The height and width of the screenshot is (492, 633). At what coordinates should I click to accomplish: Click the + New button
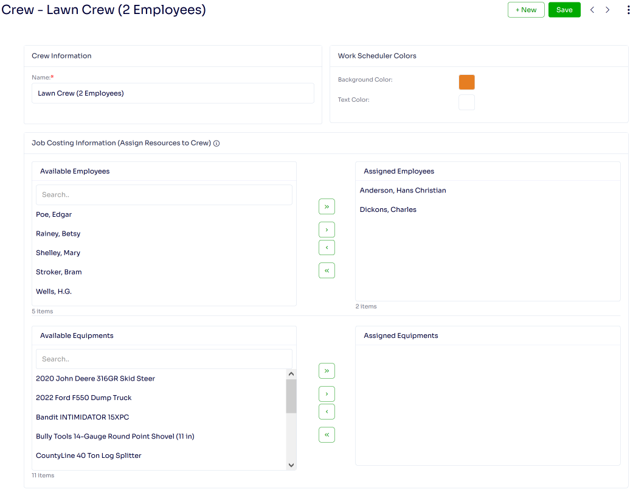point(526,10)
